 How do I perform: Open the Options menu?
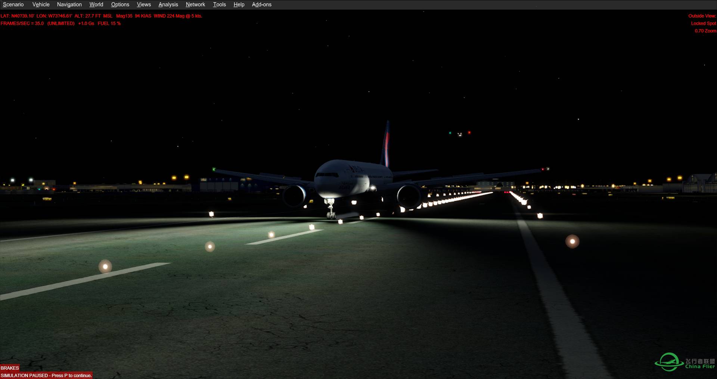pos(120,4)
